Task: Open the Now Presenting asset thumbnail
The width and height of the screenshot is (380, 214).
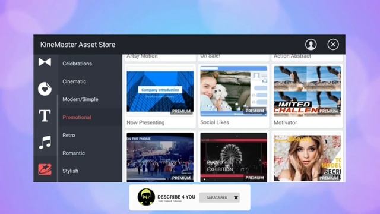Action: tap(160, 91)
